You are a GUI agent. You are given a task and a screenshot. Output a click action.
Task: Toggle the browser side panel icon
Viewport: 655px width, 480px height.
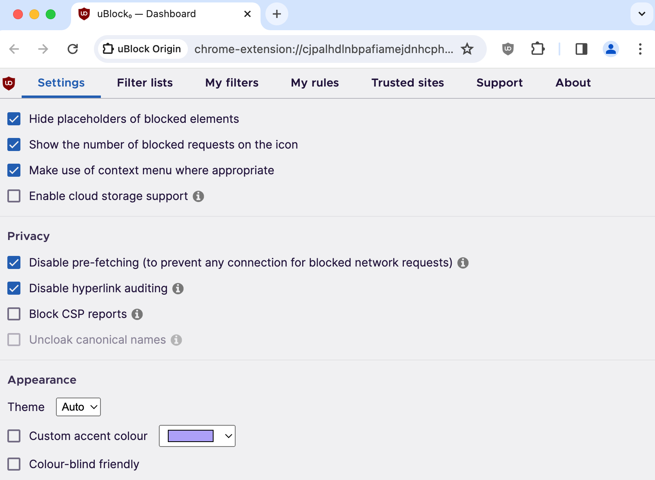click(581, 49)
